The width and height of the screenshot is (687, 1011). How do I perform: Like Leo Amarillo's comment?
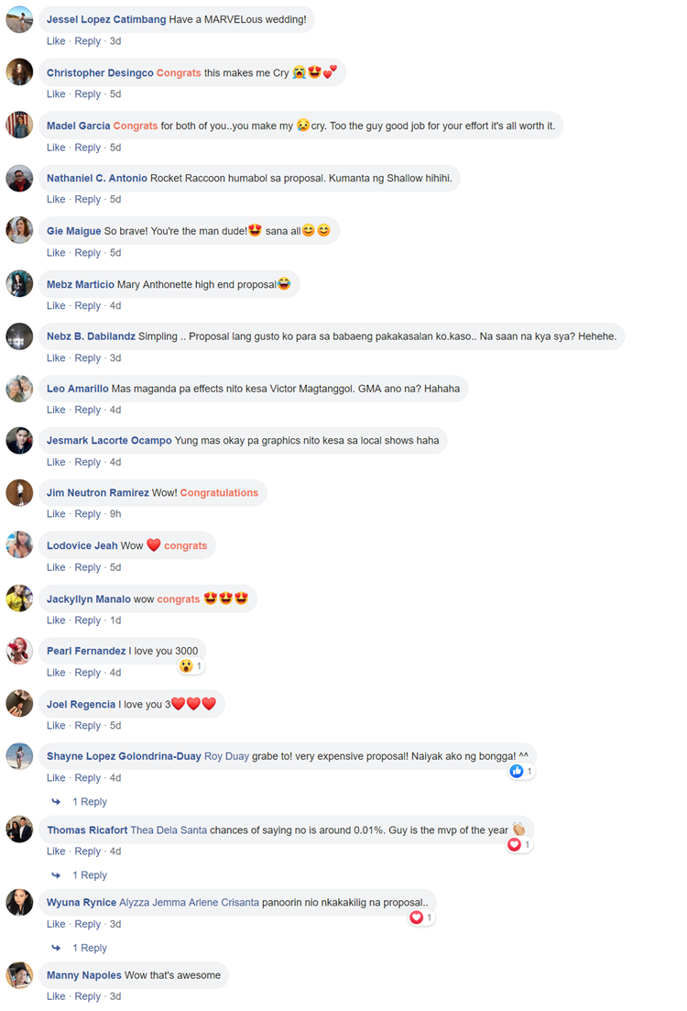coord(56,410)
